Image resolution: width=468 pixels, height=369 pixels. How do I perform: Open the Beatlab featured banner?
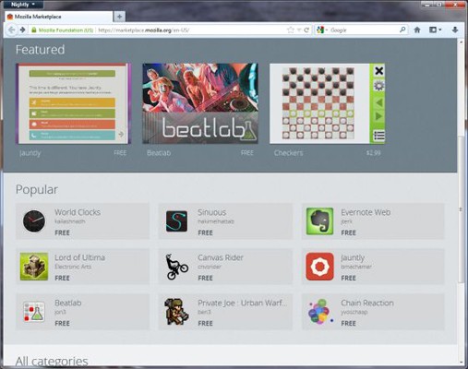[200, 103]
